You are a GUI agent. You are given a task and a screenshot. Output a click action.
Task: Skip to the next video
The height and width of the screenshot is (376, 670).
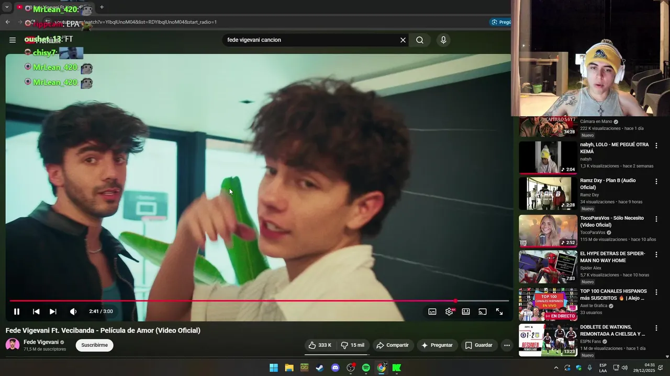pos(53,312)
